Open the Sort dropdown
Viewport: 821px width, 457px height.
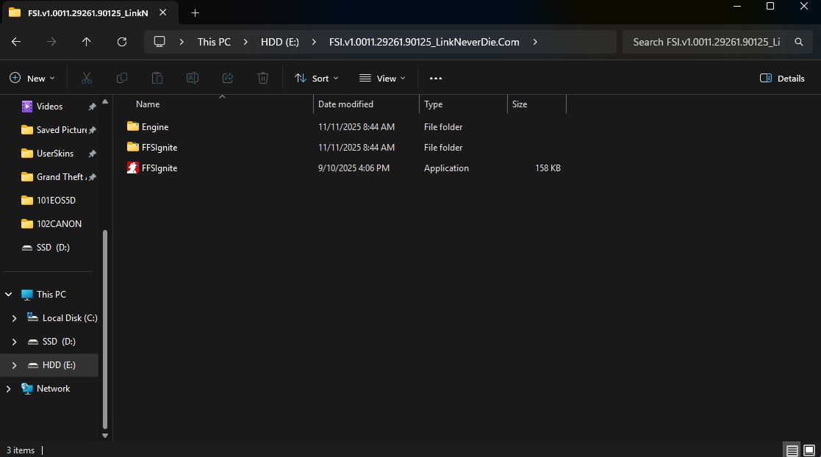pos(316,78)
